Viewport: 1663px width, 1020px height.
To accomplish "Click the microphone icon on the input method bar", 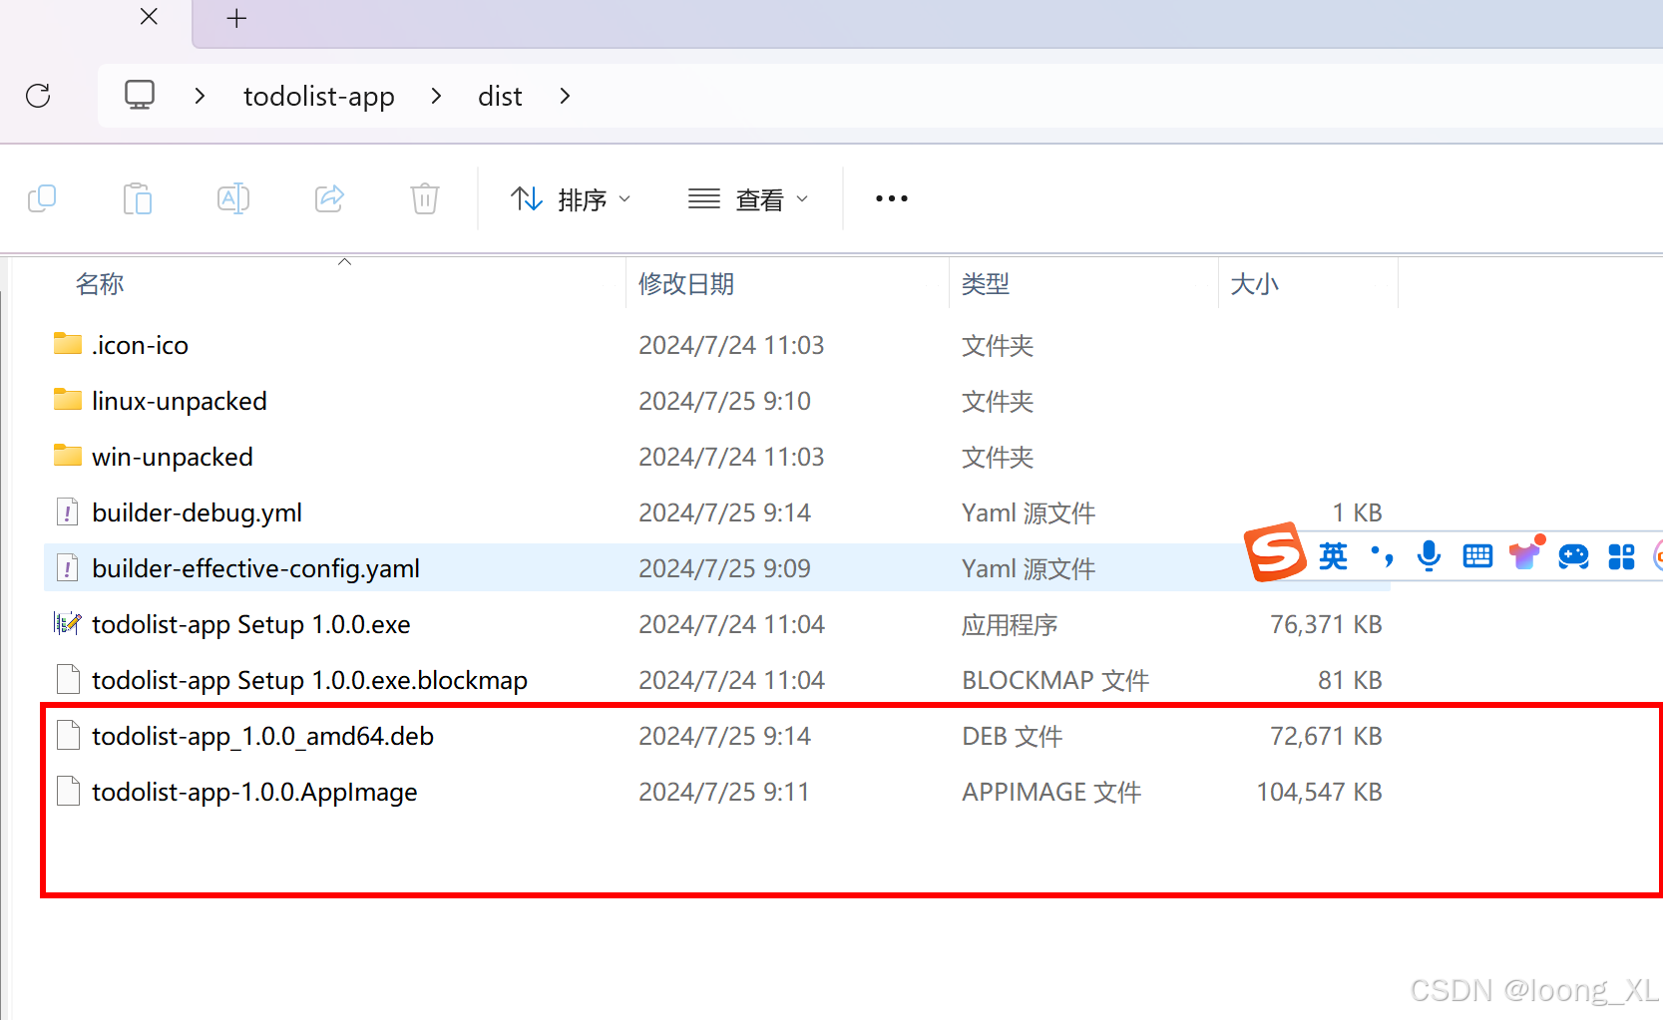I will point(1429,555).
